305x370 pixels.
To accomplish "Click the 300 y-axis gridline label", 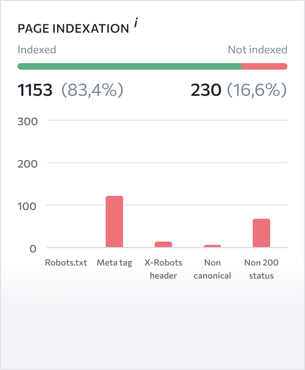I will click(x=27, y=121).
